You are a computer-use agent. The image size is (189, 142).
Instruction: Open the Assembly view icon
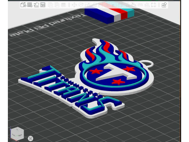(x=164, y=5)
